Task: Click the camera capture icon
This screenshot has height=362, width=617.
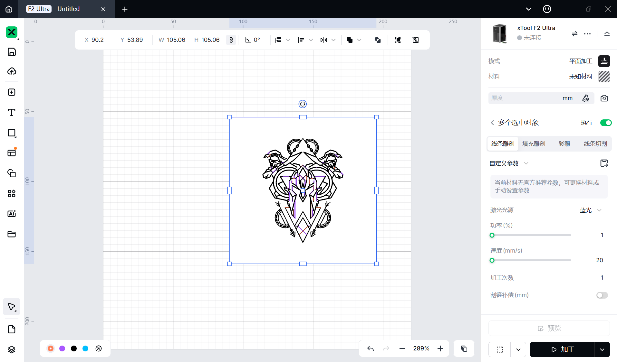Action: click(x=604, y=98)
